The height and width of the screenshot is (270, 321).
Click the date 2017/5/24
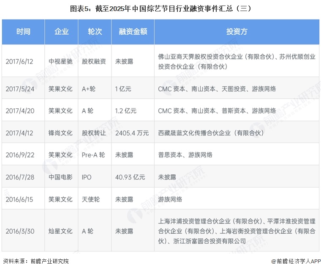click(20, 89)
